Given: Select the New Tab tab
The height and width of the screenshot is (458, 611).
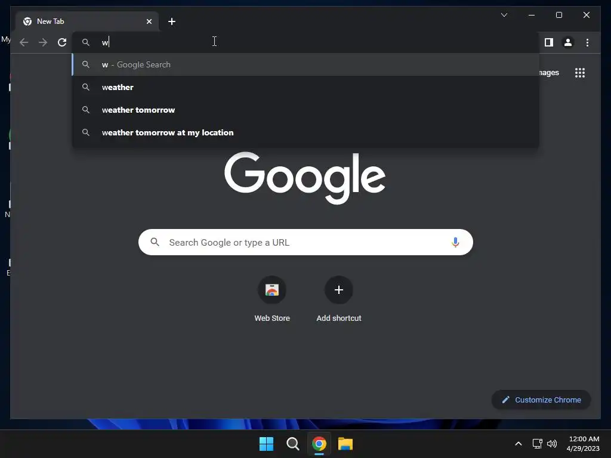Looking at the screenshot, I should [87, 21].
